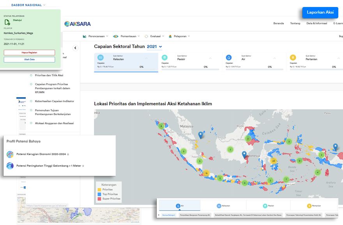Select Alokasi Anggaran dan Realisasi sidebar item
343x225 pixels.
click(x=30, y=123)
